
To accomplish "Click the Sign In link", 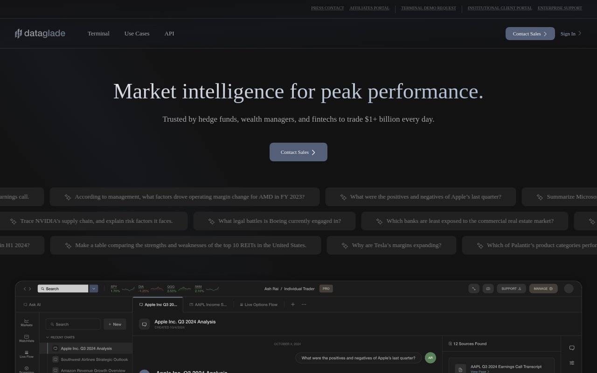I will (x=571, y=34).
